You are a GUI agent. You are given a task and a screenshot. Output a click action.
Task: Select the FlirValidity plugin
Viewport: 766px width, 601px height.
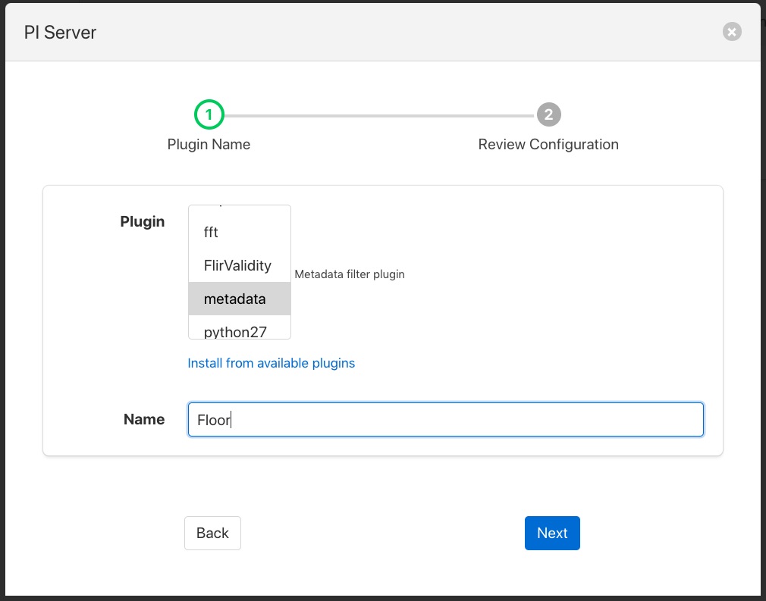[236, 265]
